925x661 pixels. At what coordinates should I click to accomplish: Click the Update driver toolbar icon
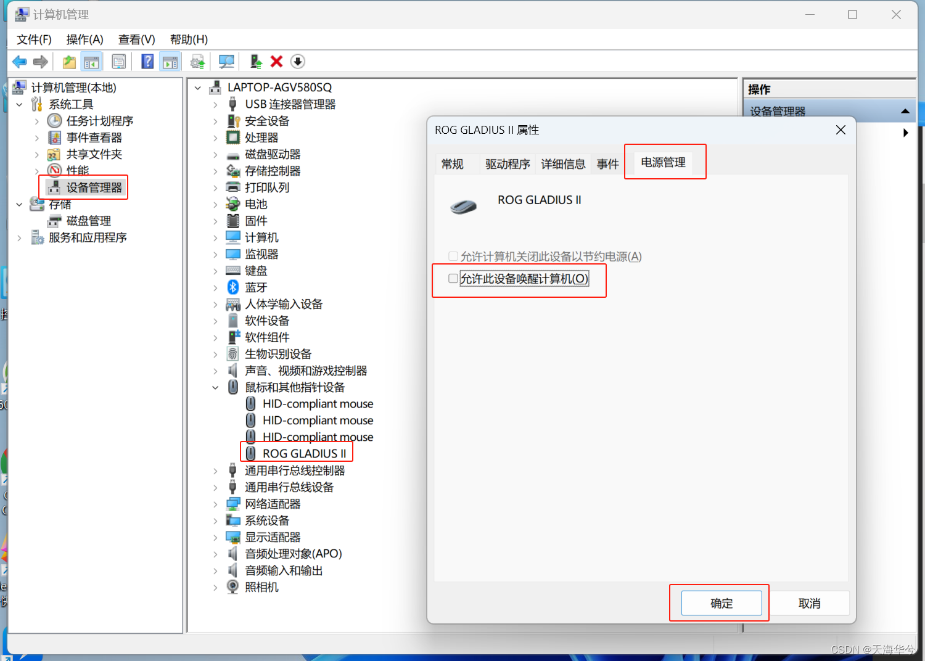[x=197, y=62]
